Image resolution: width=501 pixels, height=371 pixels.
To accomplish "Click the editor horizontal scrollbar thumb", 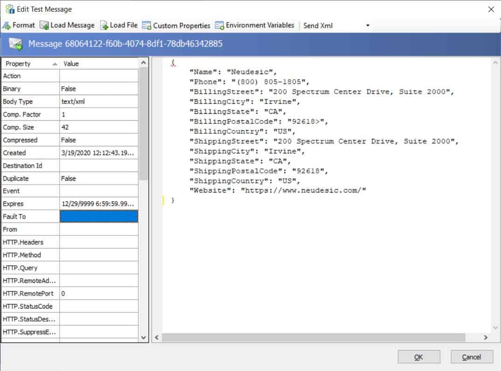I will [x=314, y=337].
